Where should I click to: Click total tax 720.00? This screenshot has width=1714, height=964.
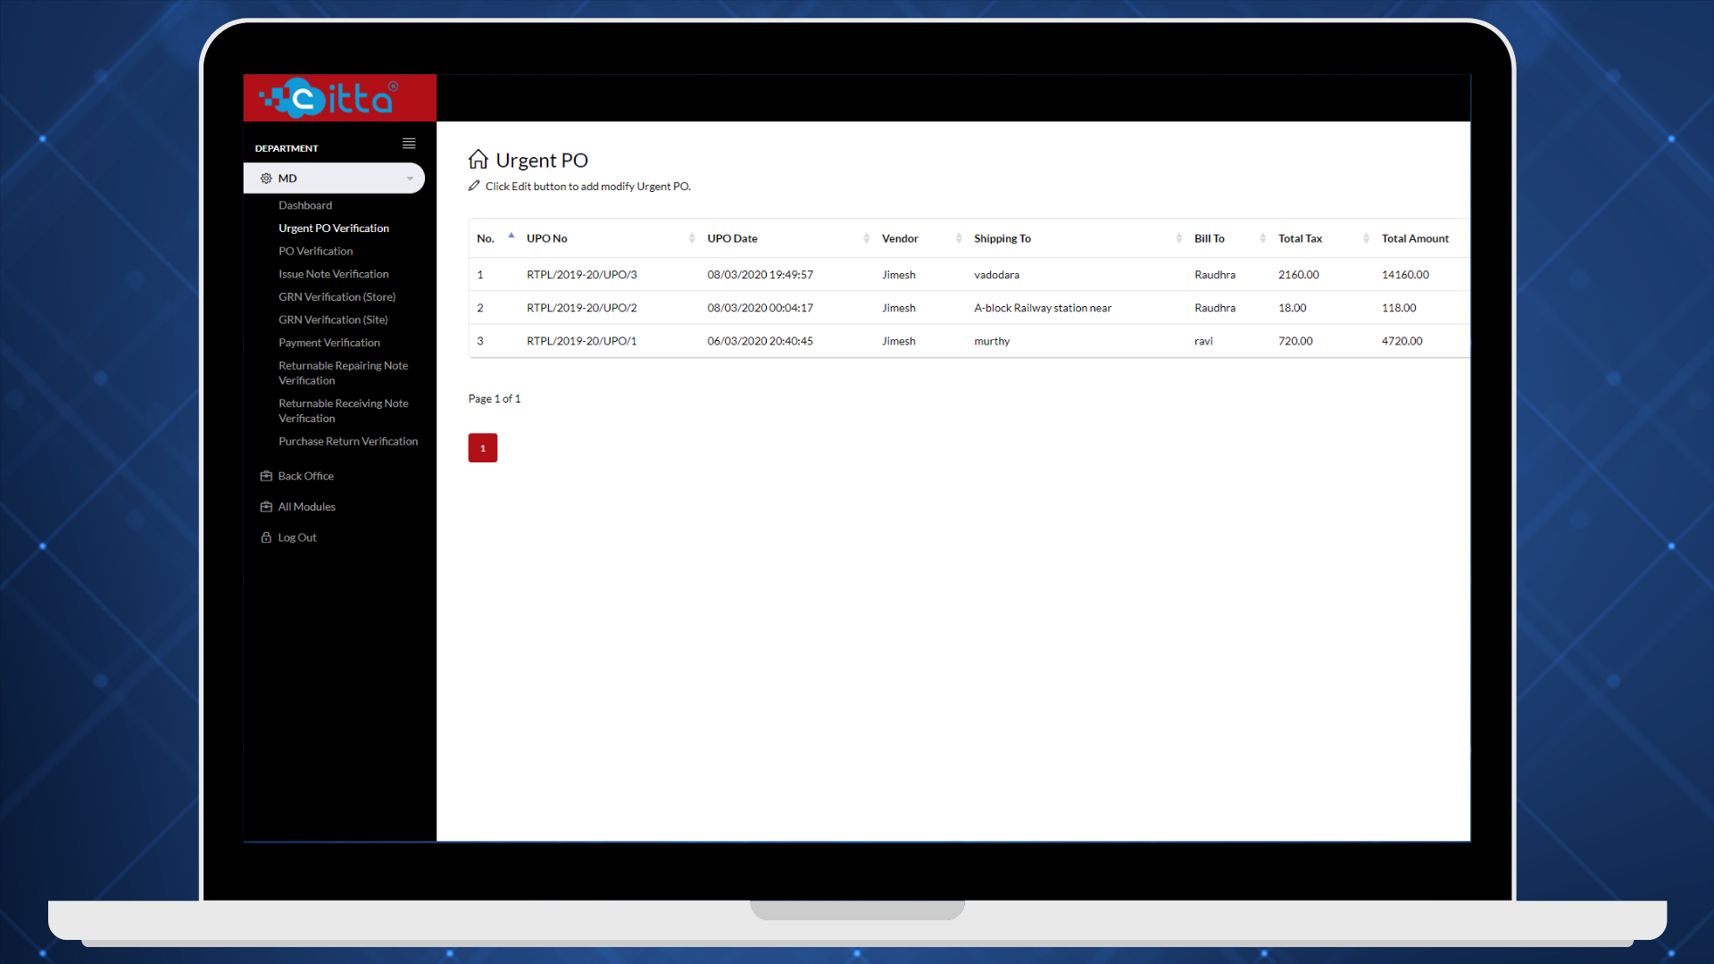click(x=1295, y=341)
